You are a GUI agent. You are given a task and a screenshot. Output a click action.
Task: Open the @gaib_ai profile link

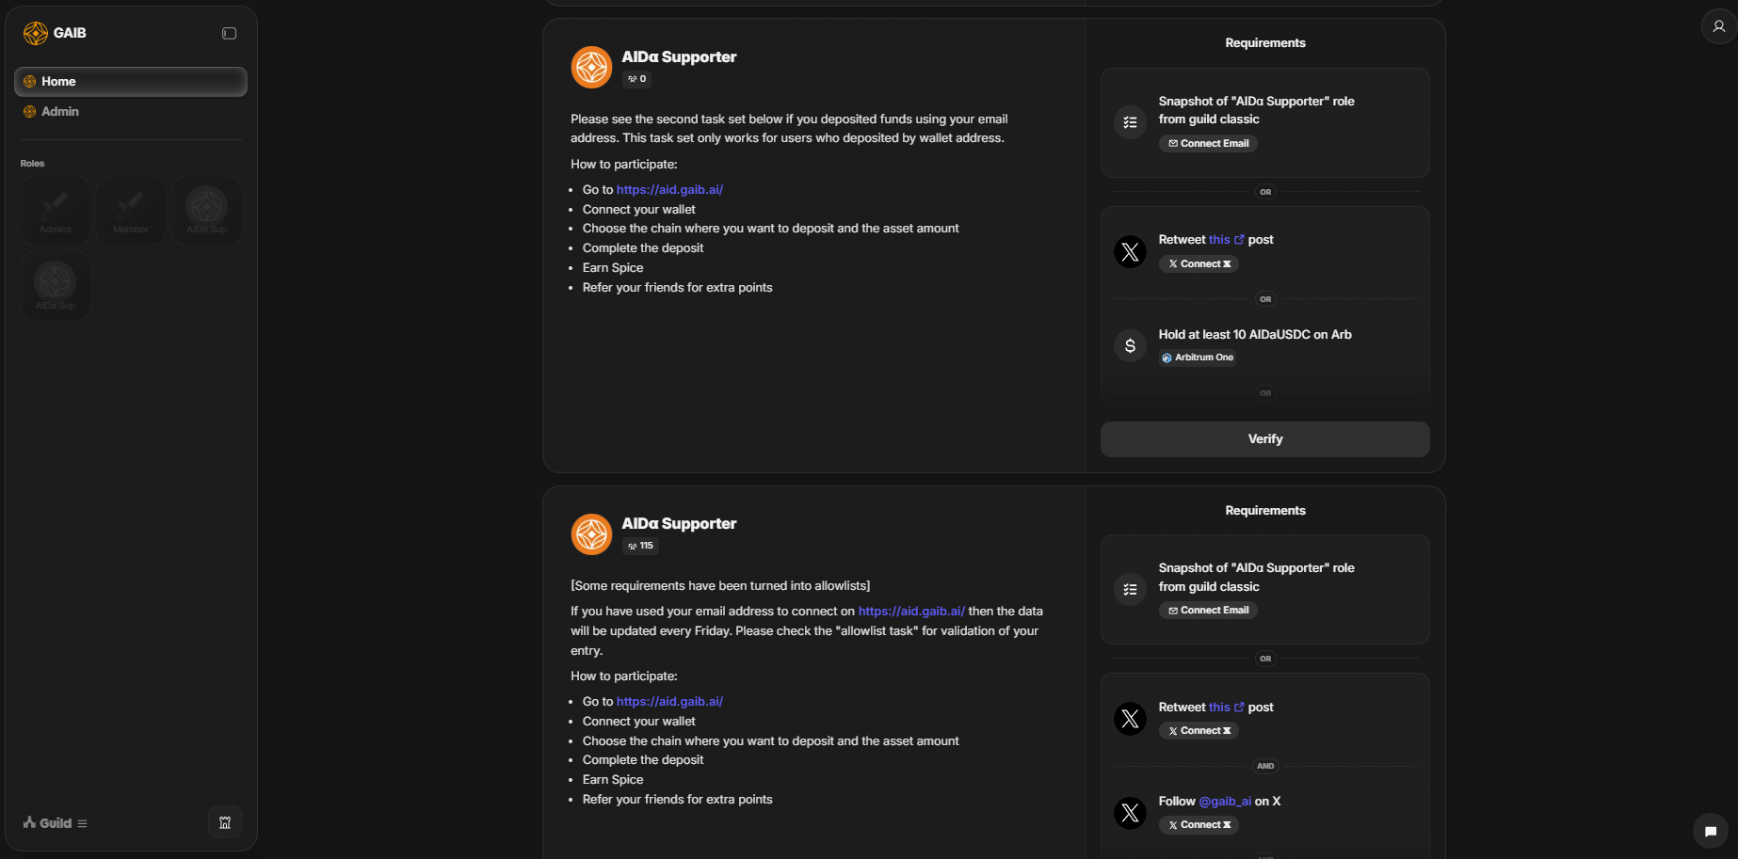pos(1224,802)
